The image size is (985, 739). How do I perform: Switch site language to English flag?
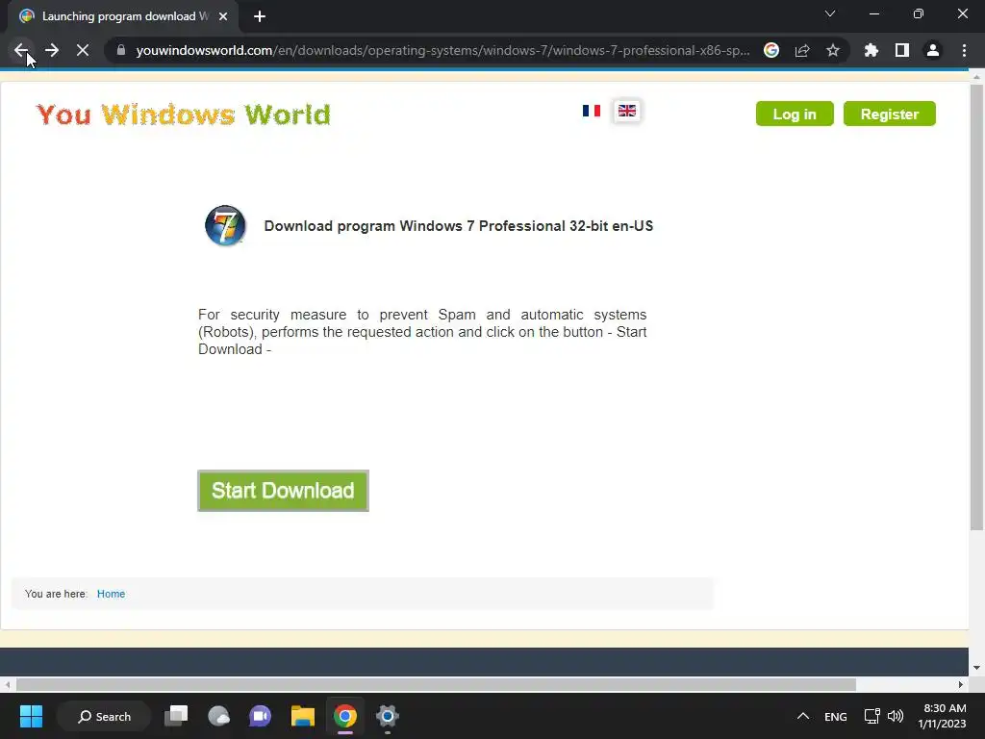pos(627,112)
